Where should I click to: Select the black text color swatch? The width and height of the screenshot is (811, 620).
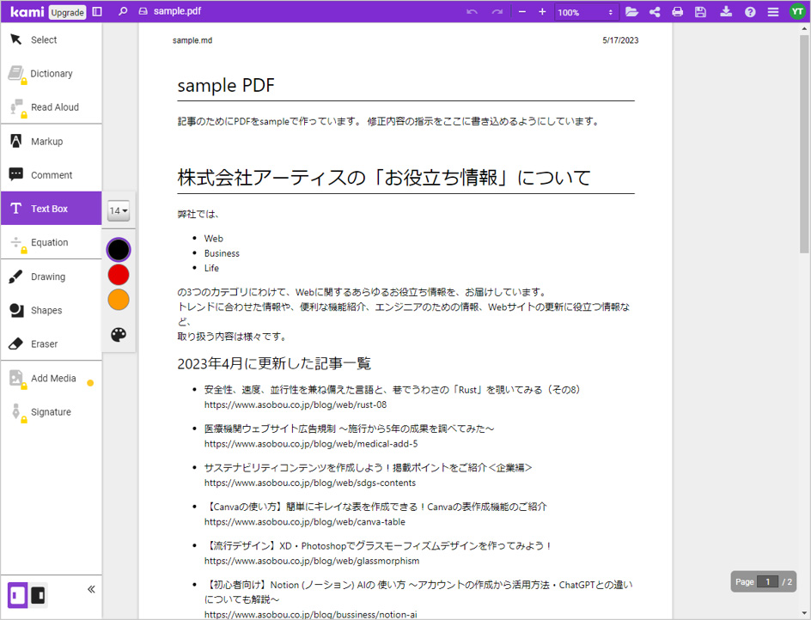pyautogui.click(x=119, y=250)
